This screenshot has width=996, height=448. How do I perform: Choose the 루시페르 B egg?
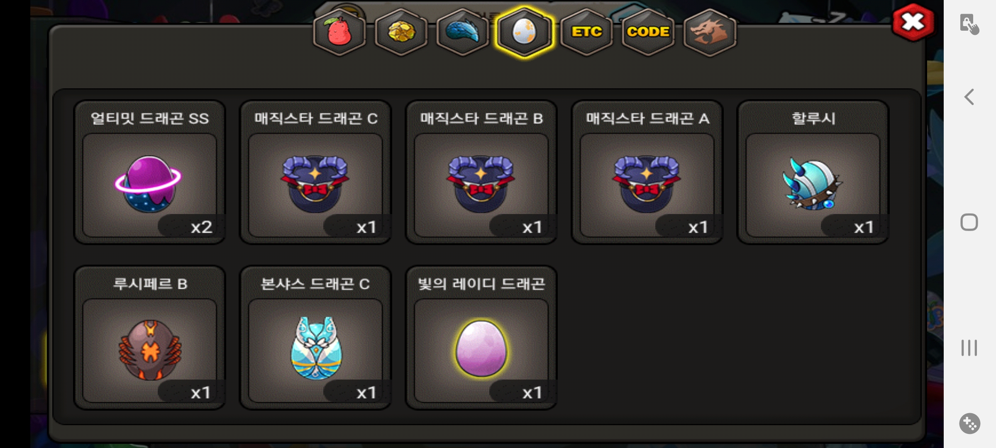150,338
